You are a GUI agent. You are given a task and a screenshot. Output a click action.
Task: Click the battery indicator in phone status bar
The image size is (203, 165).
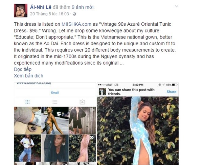tap(175, 85)
